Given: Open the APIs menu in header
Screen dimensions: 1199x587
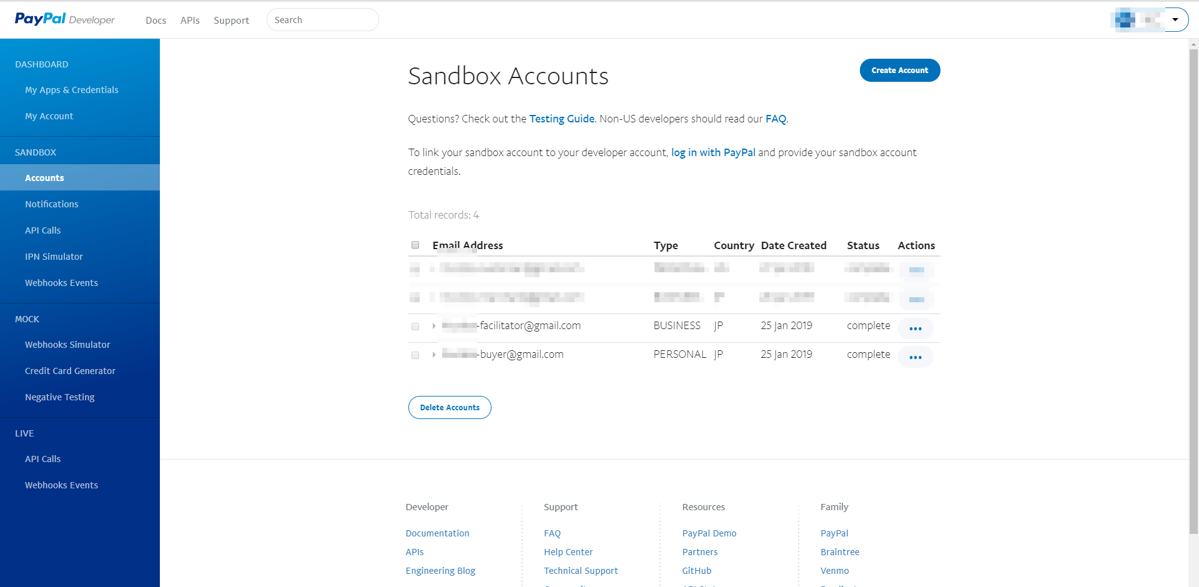Looking at the screenshot, I should pyautogui.click(x=190, y=21).
